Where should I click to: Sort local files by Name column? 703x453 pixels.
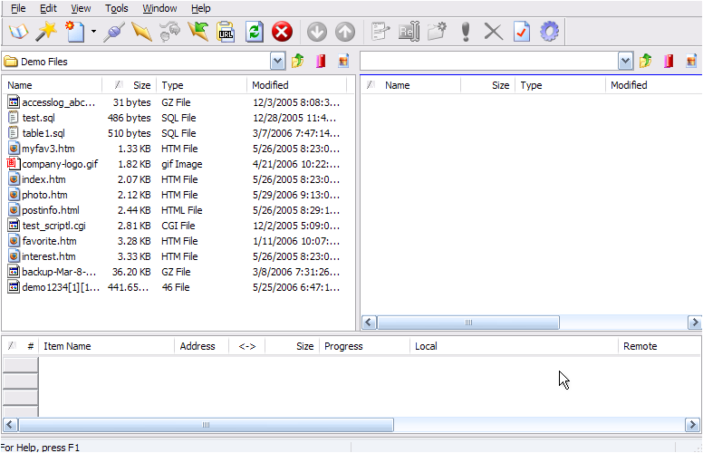point(52,85)
